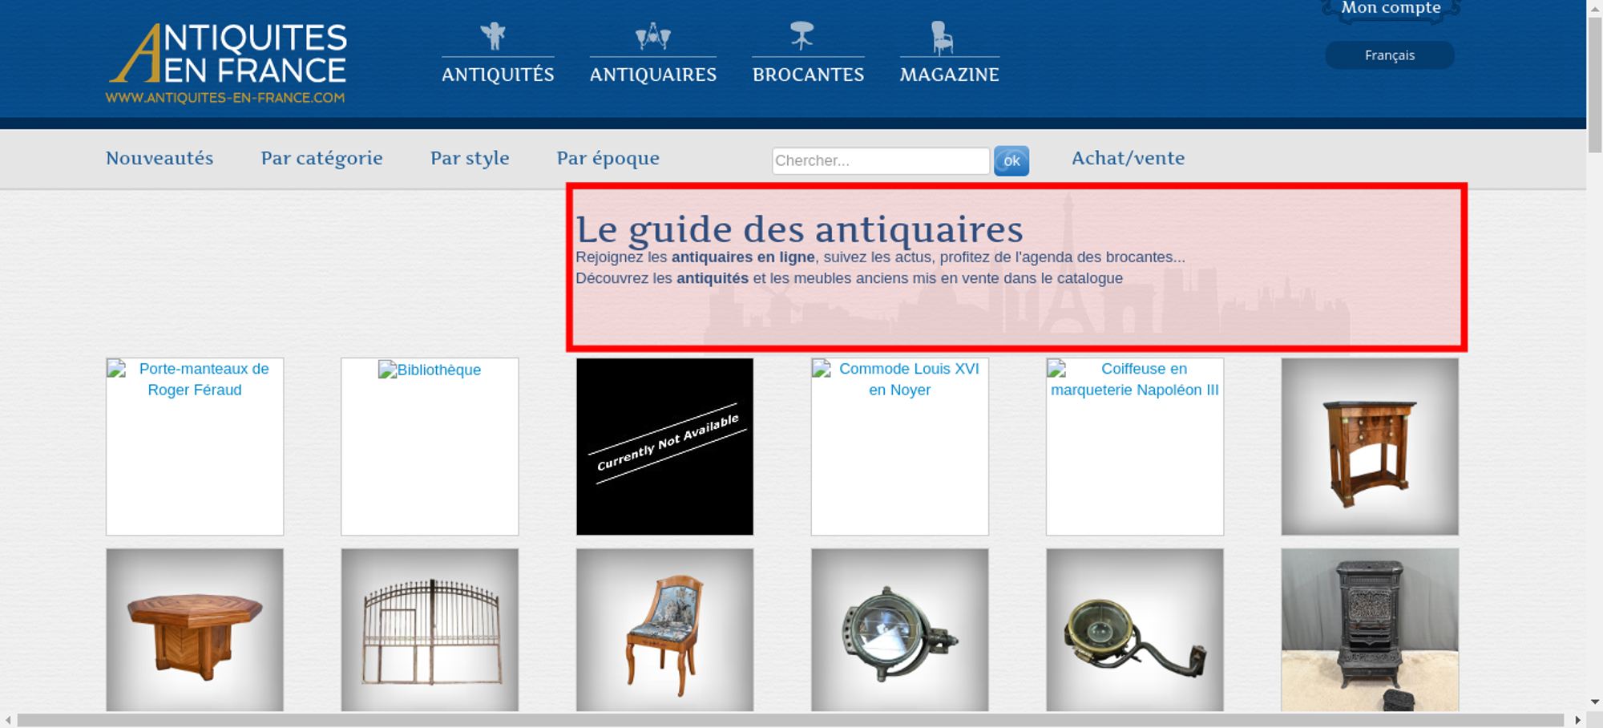The height and width of the screenshot is (728, 1603).
Task: Open the cast iron stove thumbnail
Action: point(1370,629)
